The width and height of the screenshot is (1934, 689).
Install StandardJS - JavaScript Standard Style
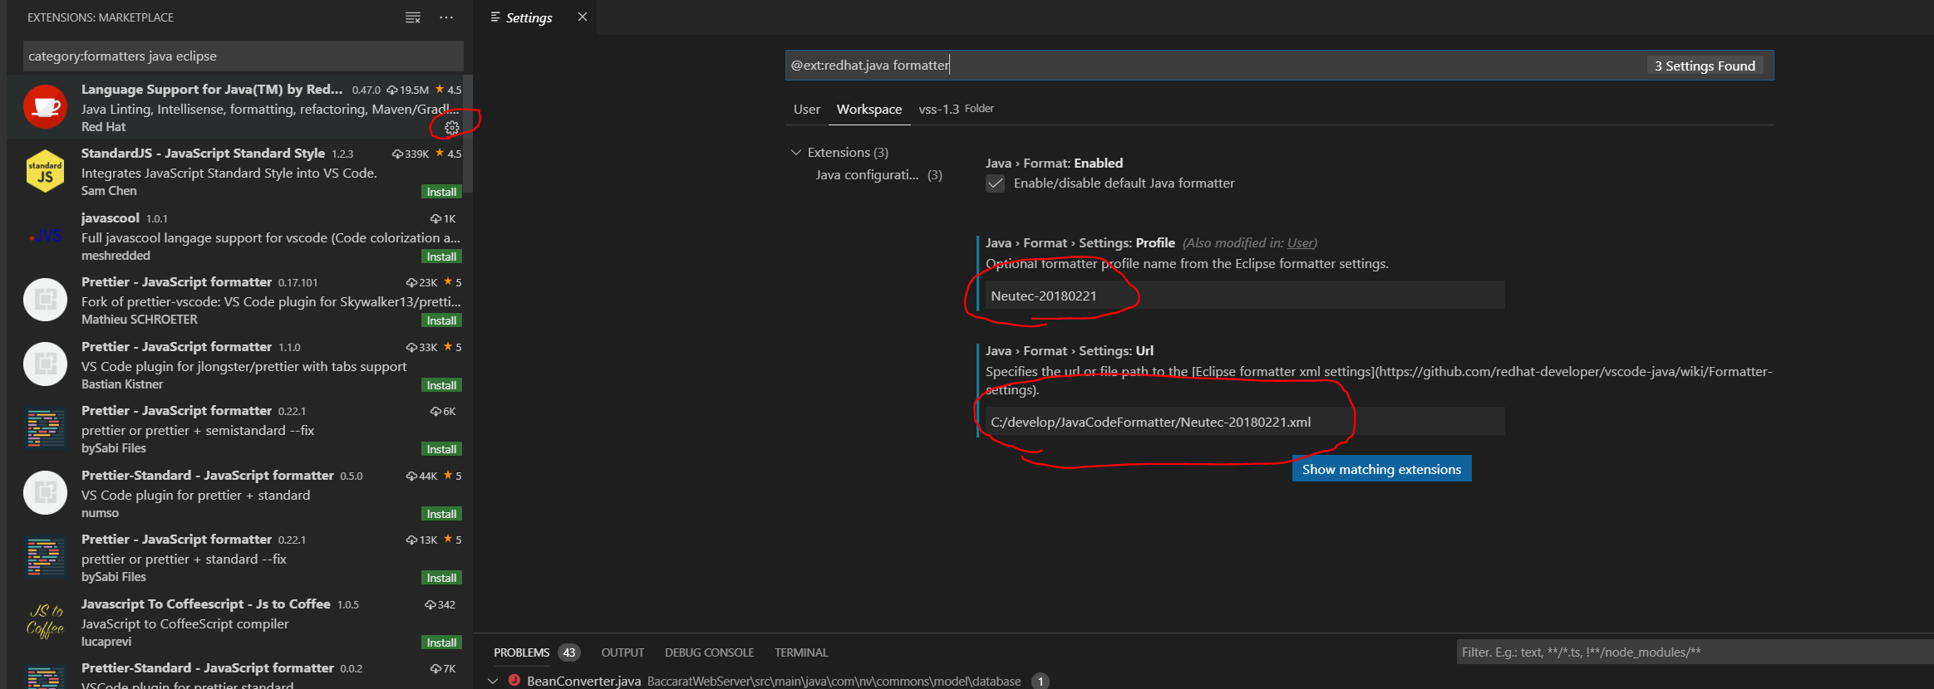point(441,192)
